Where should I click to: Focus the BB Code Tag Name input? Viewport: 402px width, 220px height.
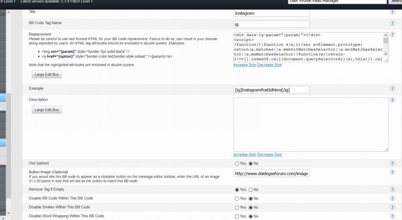coord(271,24)
